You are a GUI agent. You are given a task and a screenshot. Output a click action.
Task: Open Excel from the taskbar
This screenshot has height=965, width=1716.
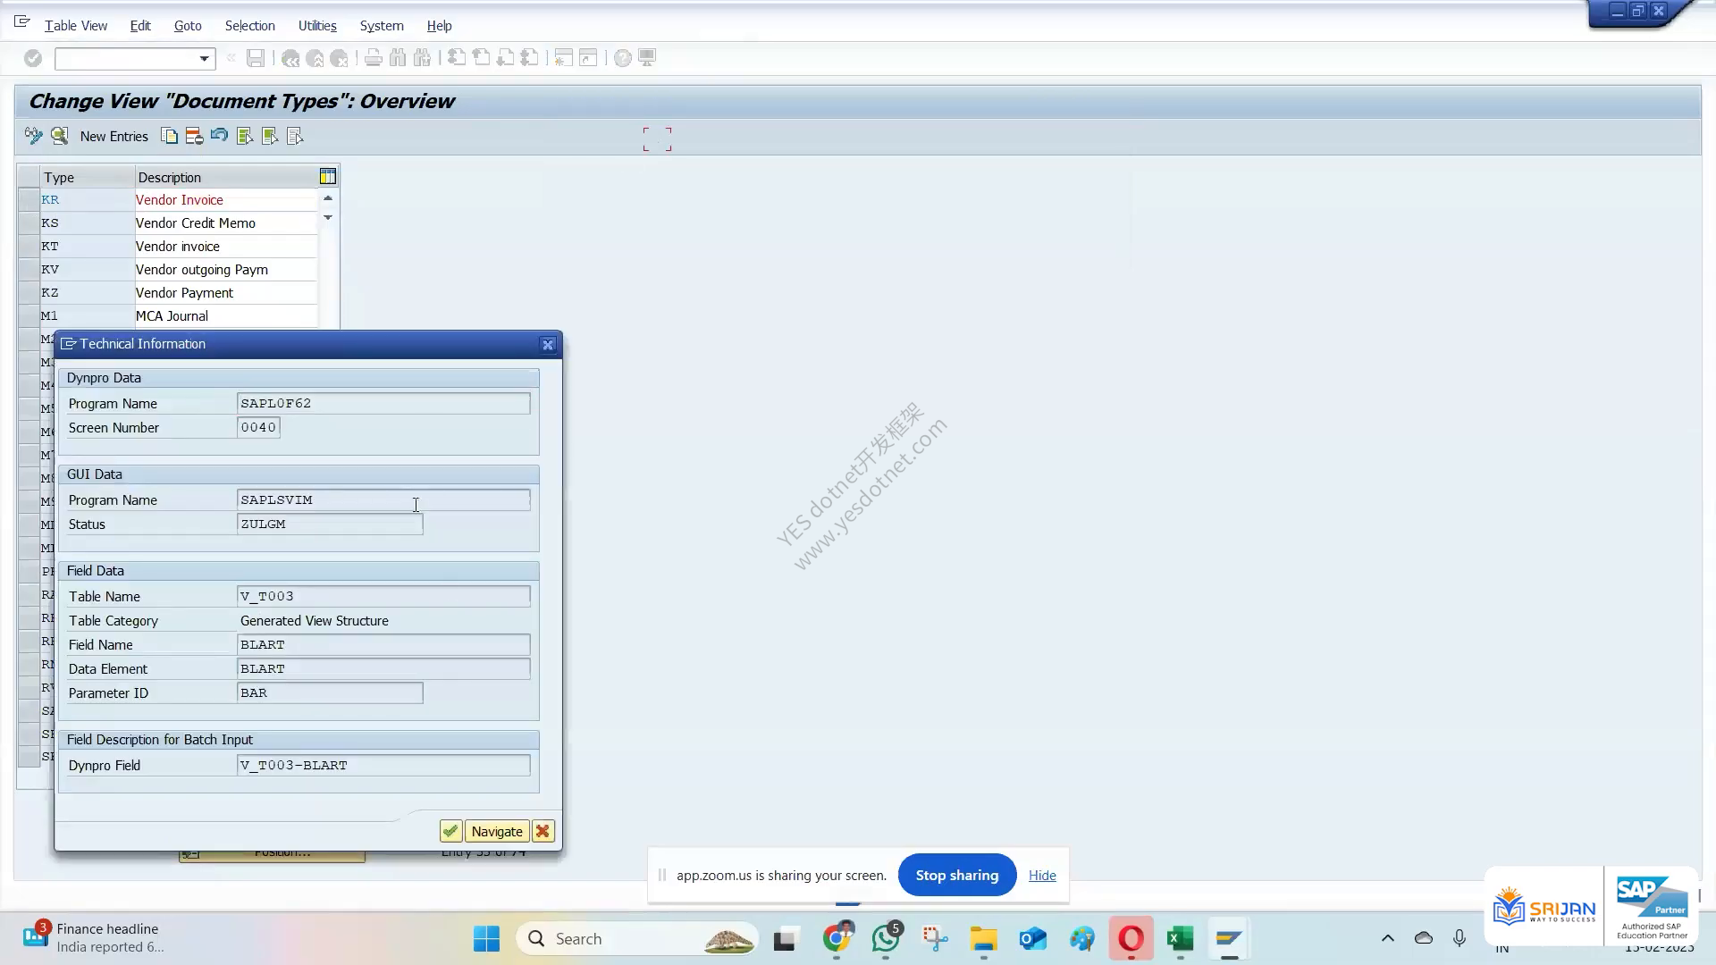[1180, 939]
